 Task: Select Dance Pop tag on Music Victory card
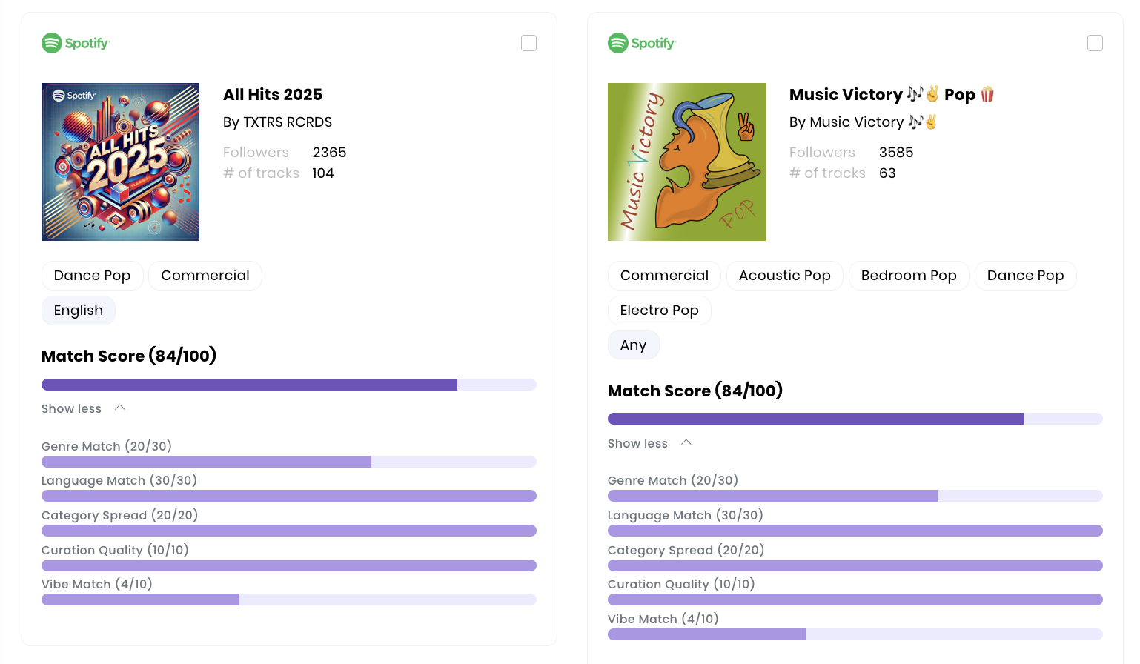[x=1026, y=276]
